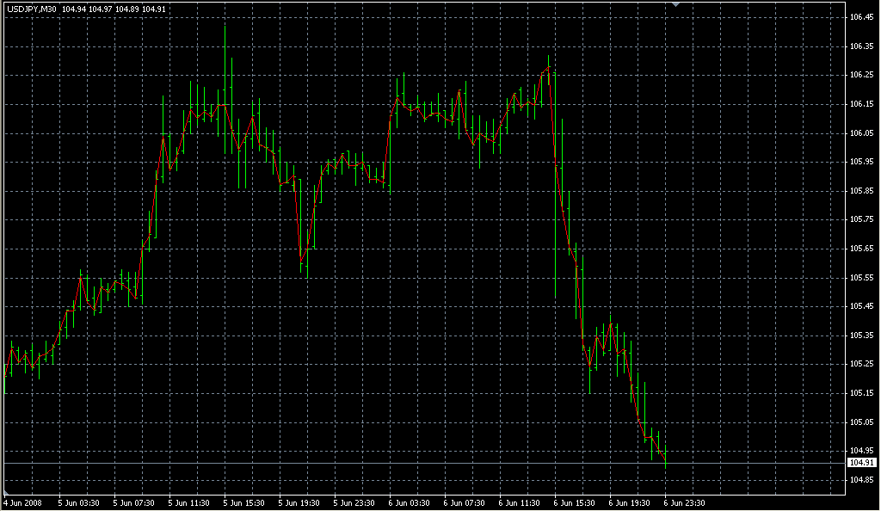Click the 106.05 price scale label
This screenshot has height=511, width=881.
[x=861, y=133]
